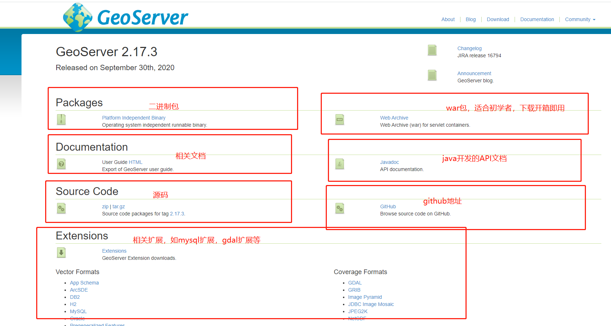The height and width of the screenshot is (326, 611).
Task: Click the Source Code gears icon
Action: (61, 208)
